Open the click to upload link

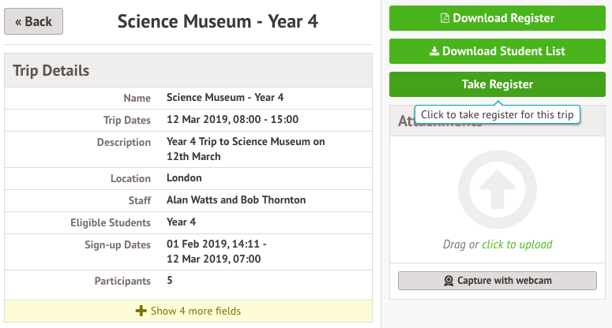click(x=516, y=244)
